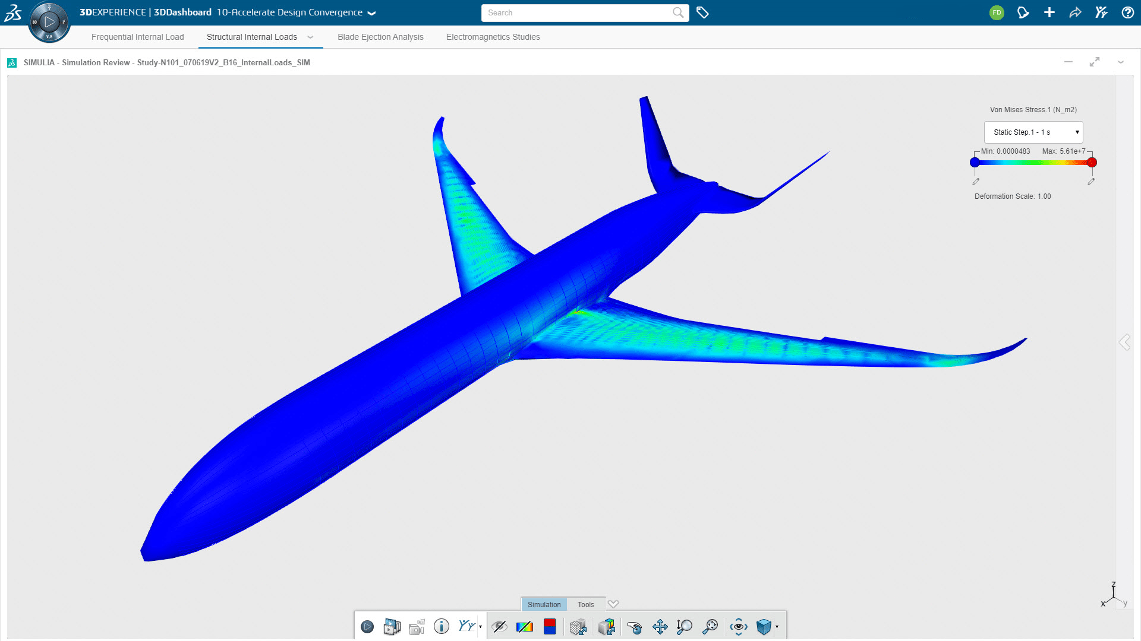
Task: Open Simulation toolbar submenu chevron
Action: 615,604
